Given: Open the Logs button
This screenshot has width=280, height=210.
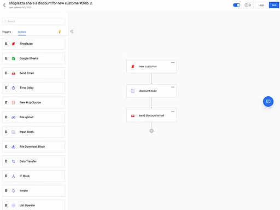Looking at the screenshot, I should click(261, 5).
